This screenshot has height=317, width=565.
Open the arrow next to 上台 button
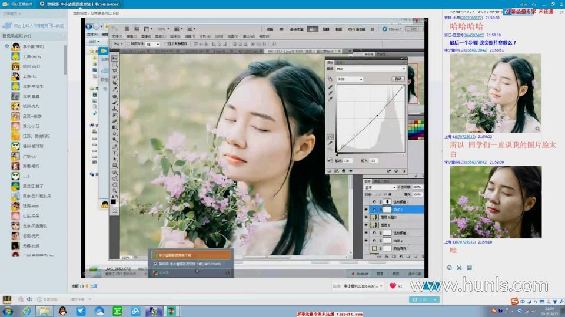pos(436,299)
